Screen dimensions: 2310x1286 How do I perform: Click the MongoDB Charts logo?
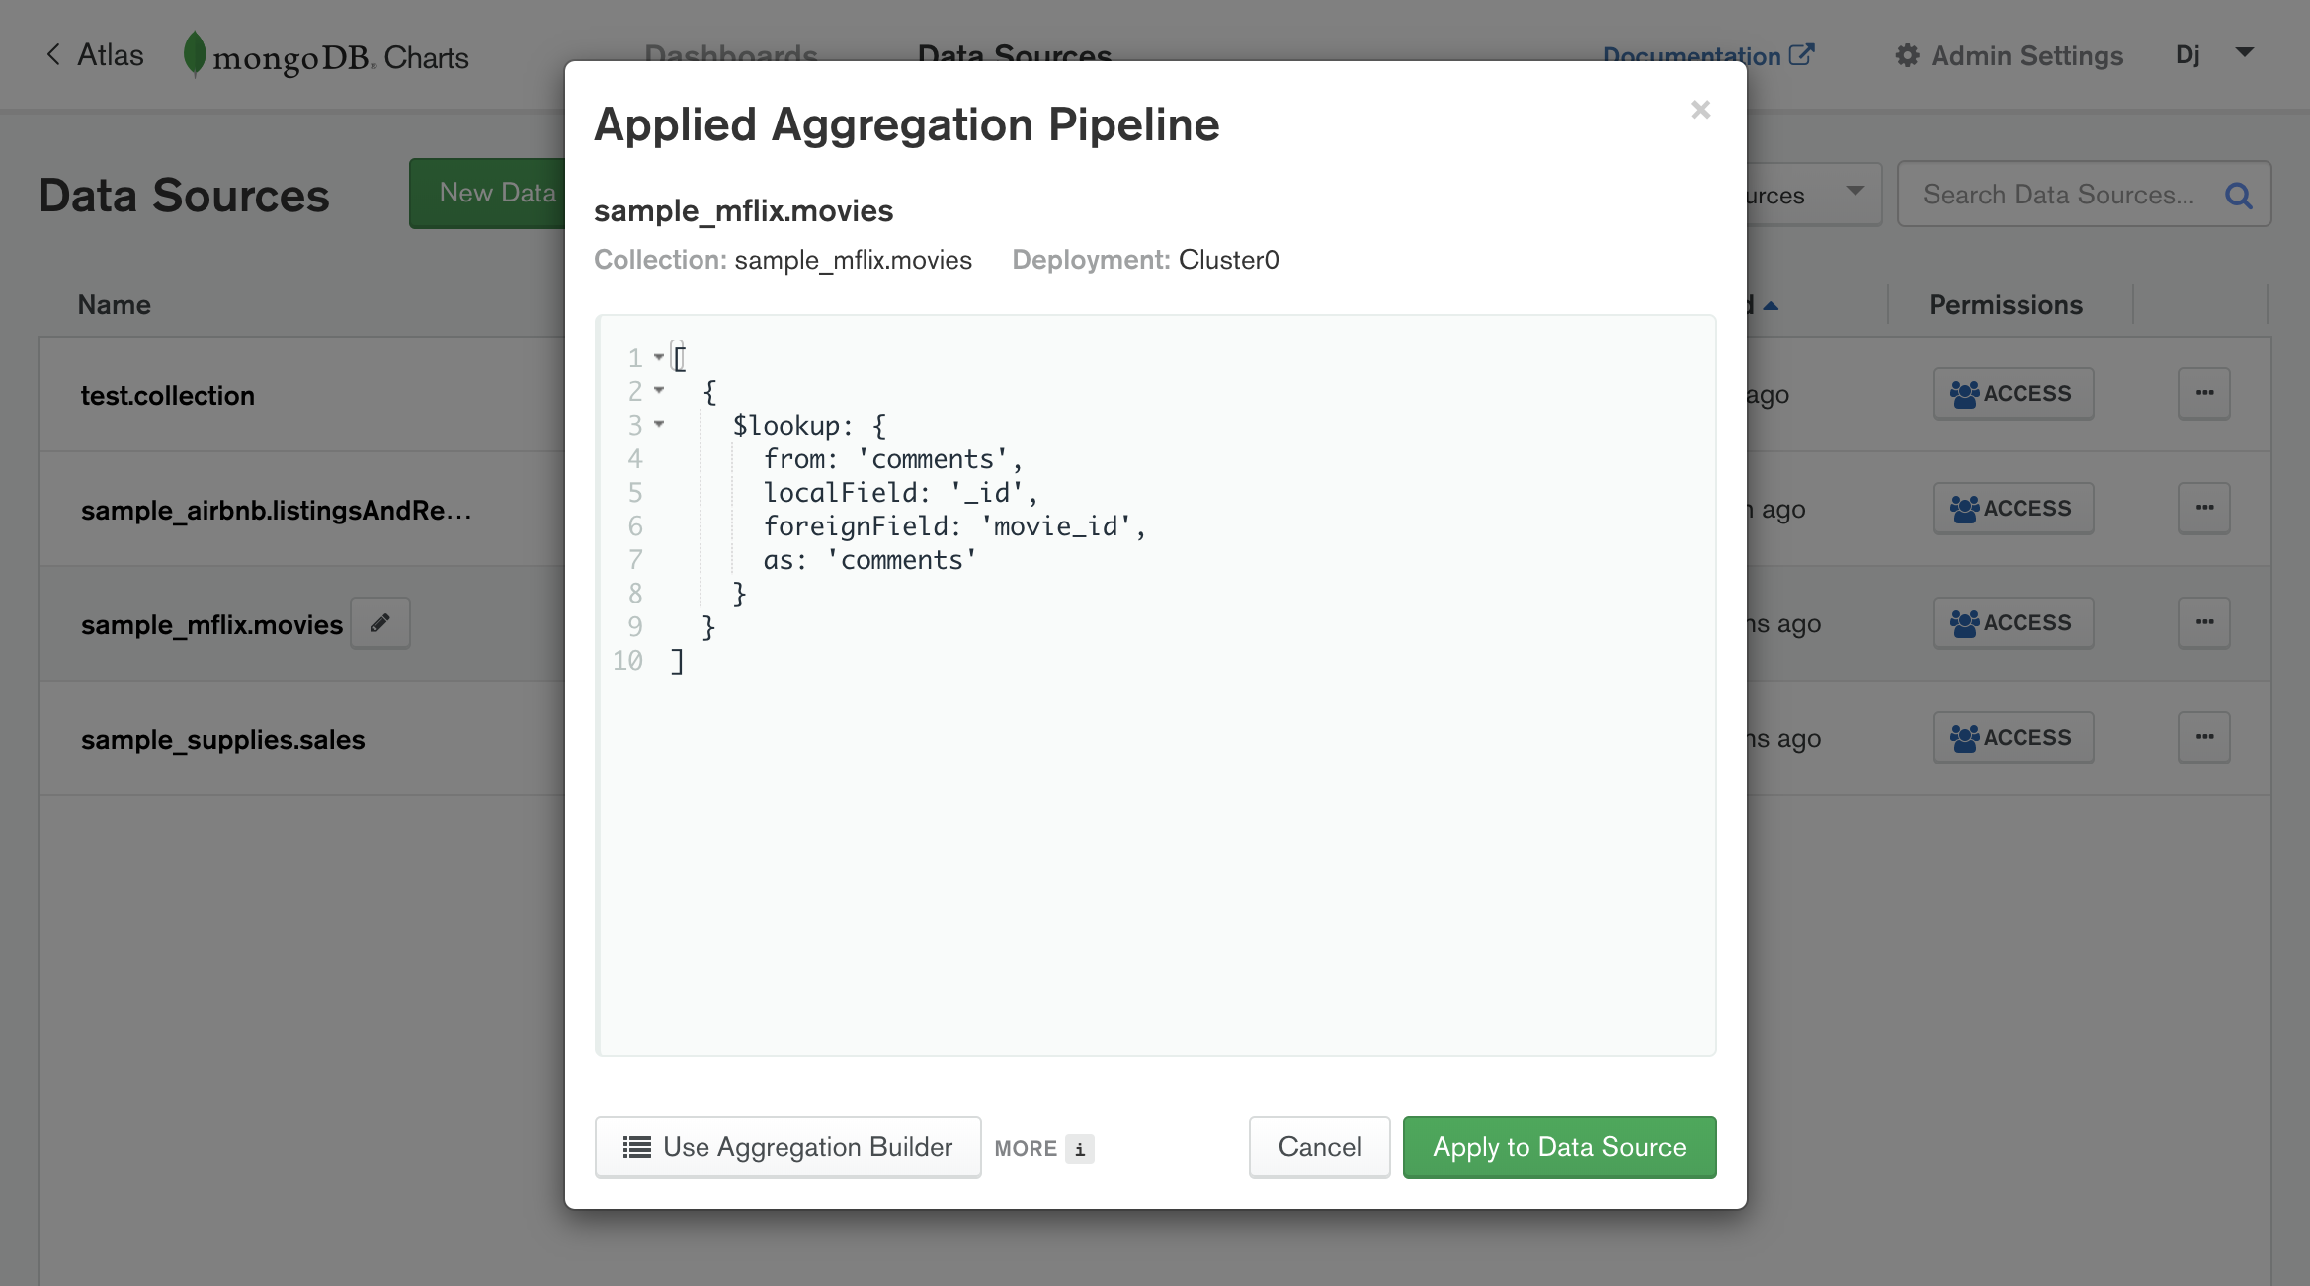pyautogui.click(x=326, y=56)
